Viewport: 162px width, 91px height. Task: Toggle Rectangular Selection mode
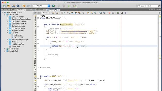point(83,13)
